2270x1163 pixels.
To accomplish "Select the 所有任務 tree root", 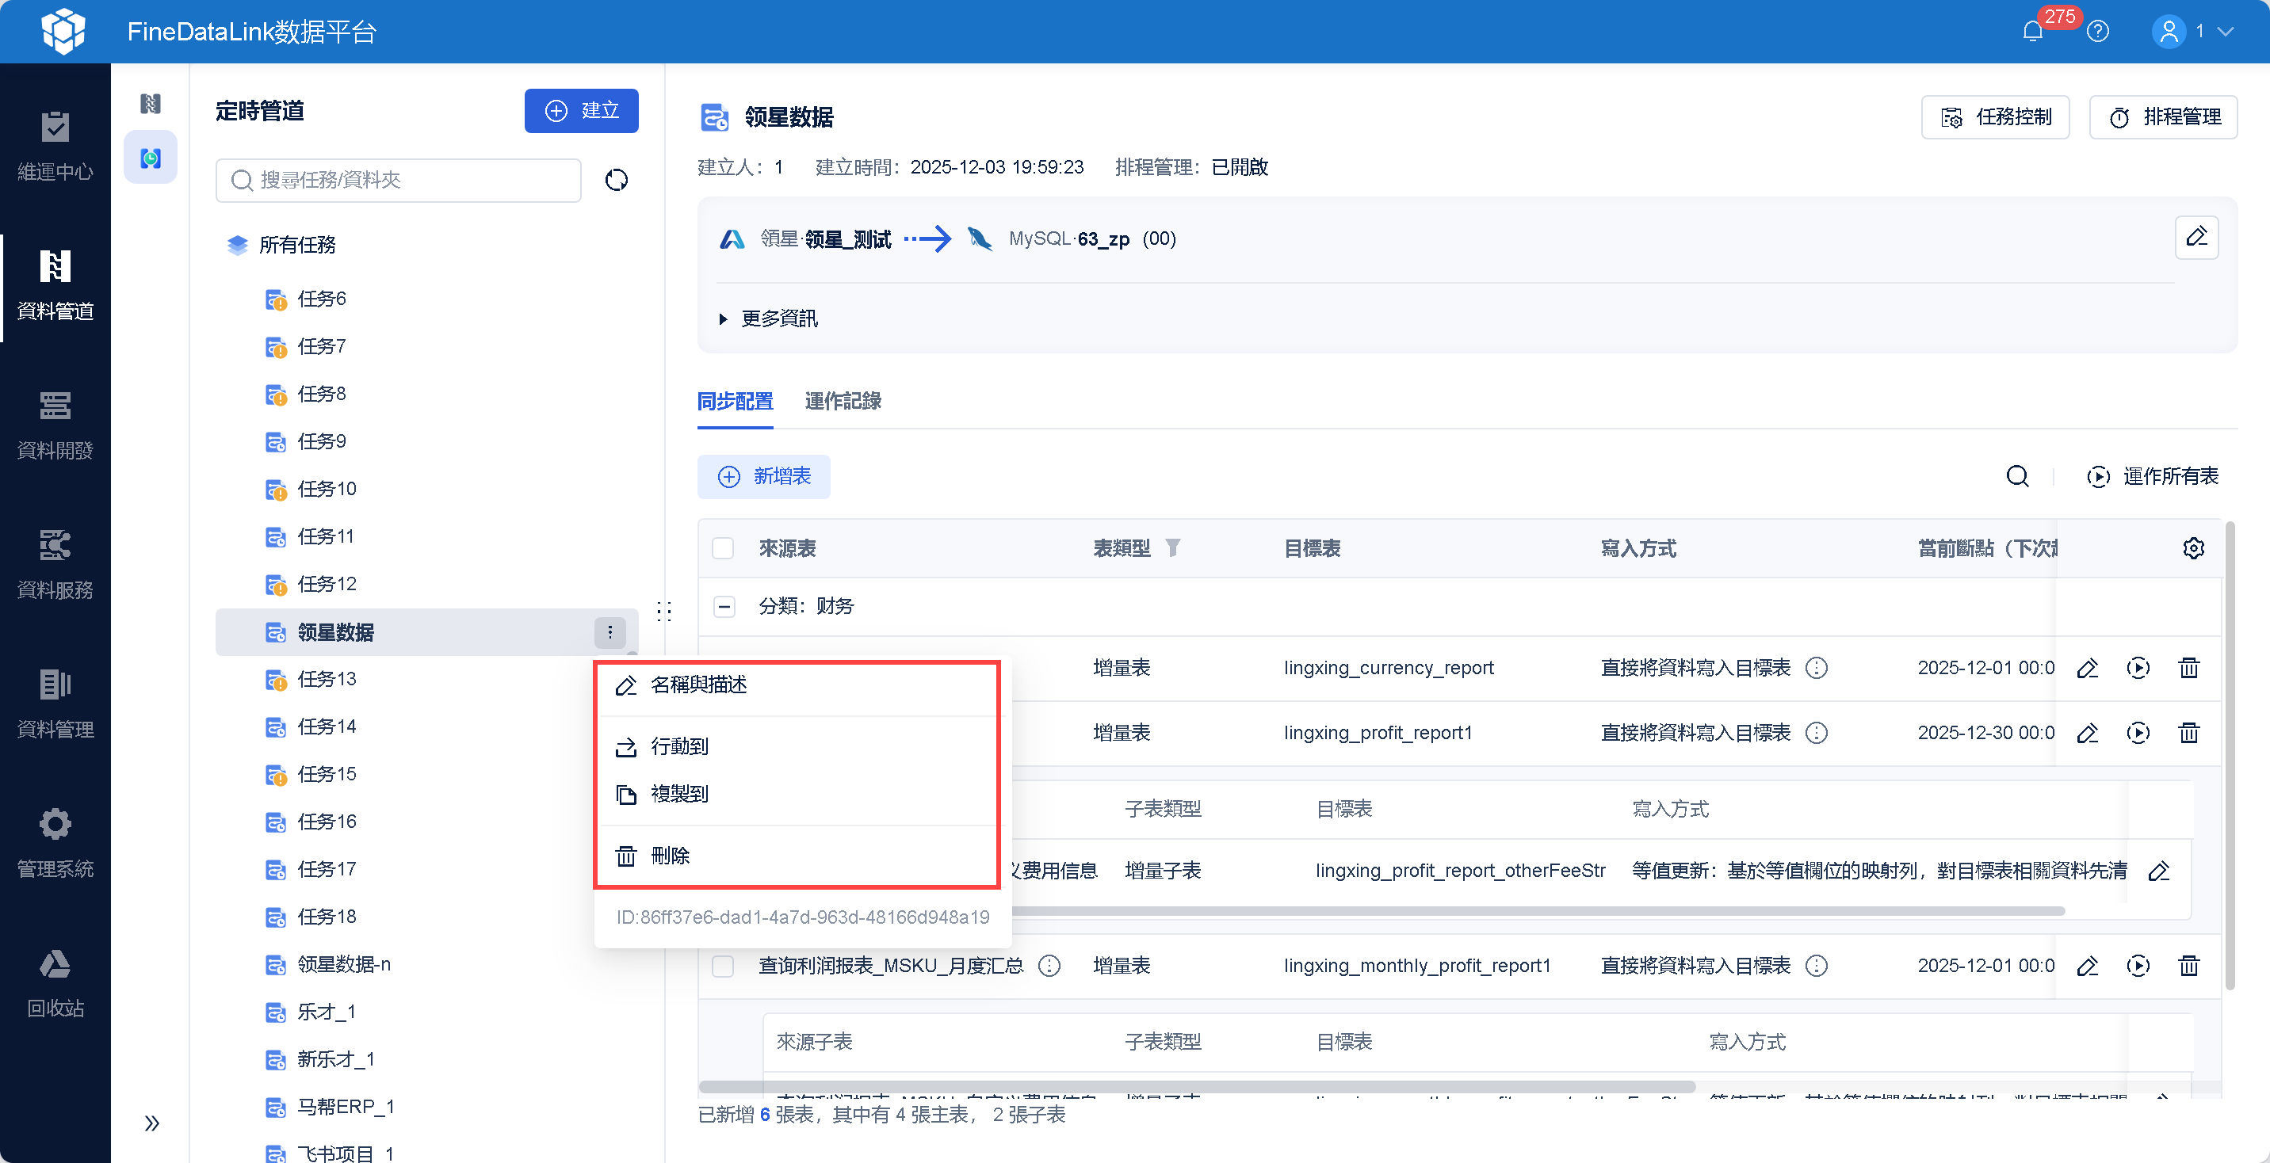I will (297, 245).
